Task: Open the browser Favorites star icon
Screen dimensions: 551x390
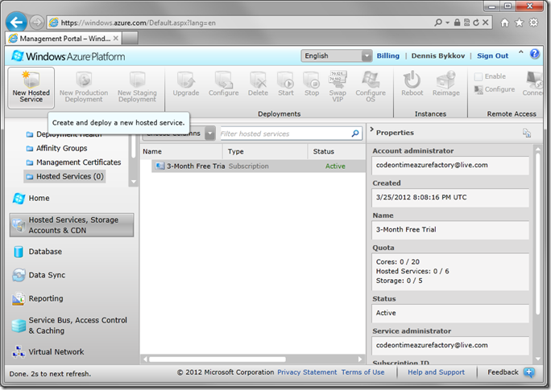Action: coord(519,23)
